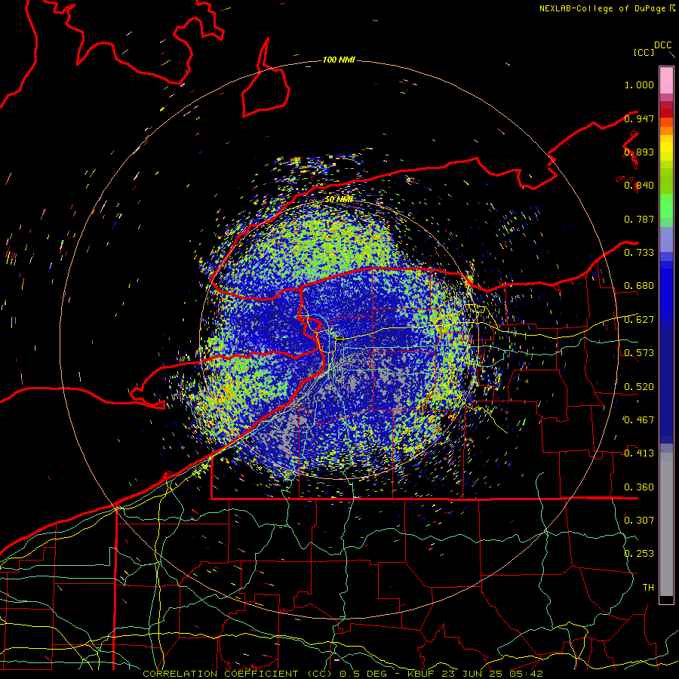Pick the pink top segment of the color bar
679x679 pixels.
tap(666, 80)
